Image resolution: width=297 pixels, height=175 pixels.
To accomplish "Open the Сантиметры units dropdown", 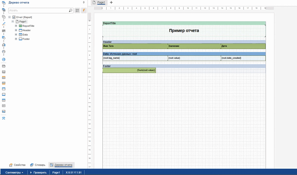I will [x=15, y=172].
